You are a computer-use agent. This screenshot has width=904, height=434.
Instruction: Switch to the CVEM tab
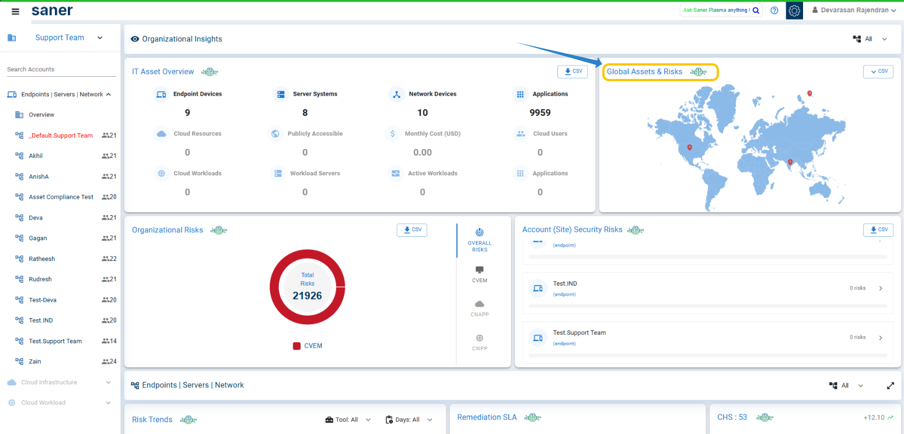point(479,274)
